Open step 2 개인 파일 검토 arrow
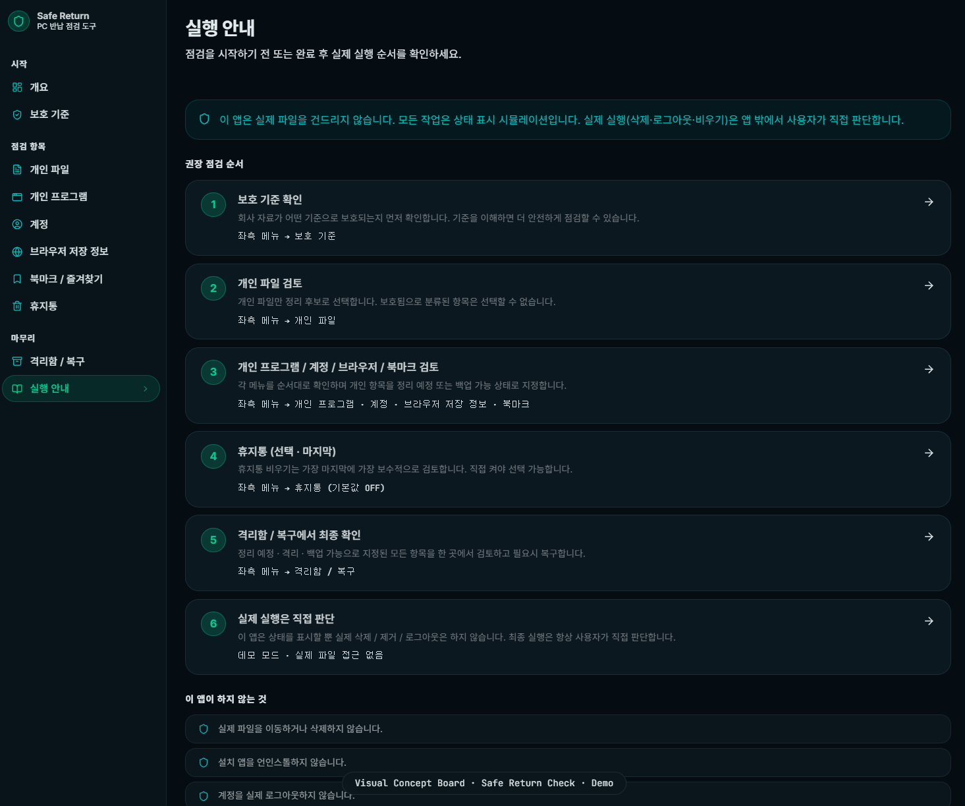The height and width of the screenshot is (806, 965). [x=929, y=285]
